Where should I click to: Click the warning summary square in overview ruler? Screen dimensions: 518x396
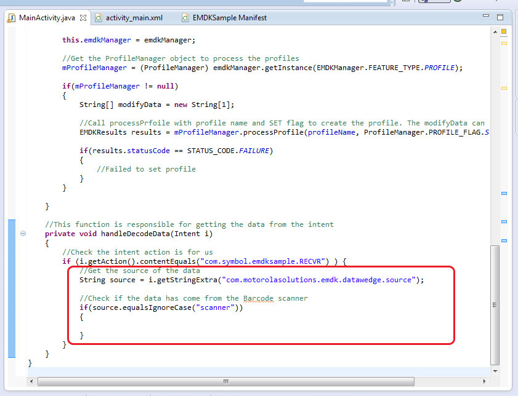503,31
